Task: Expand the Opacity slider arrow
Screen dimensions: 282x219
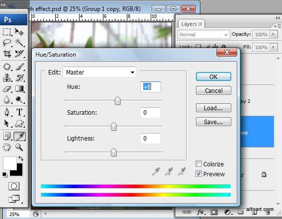Action: click(x=274, y=34)
